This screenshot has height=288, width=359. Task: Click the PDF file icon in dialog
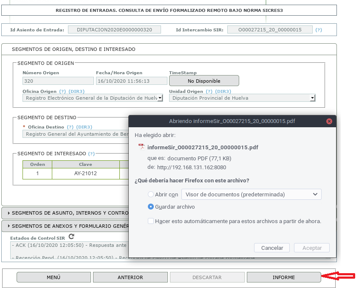142,147
